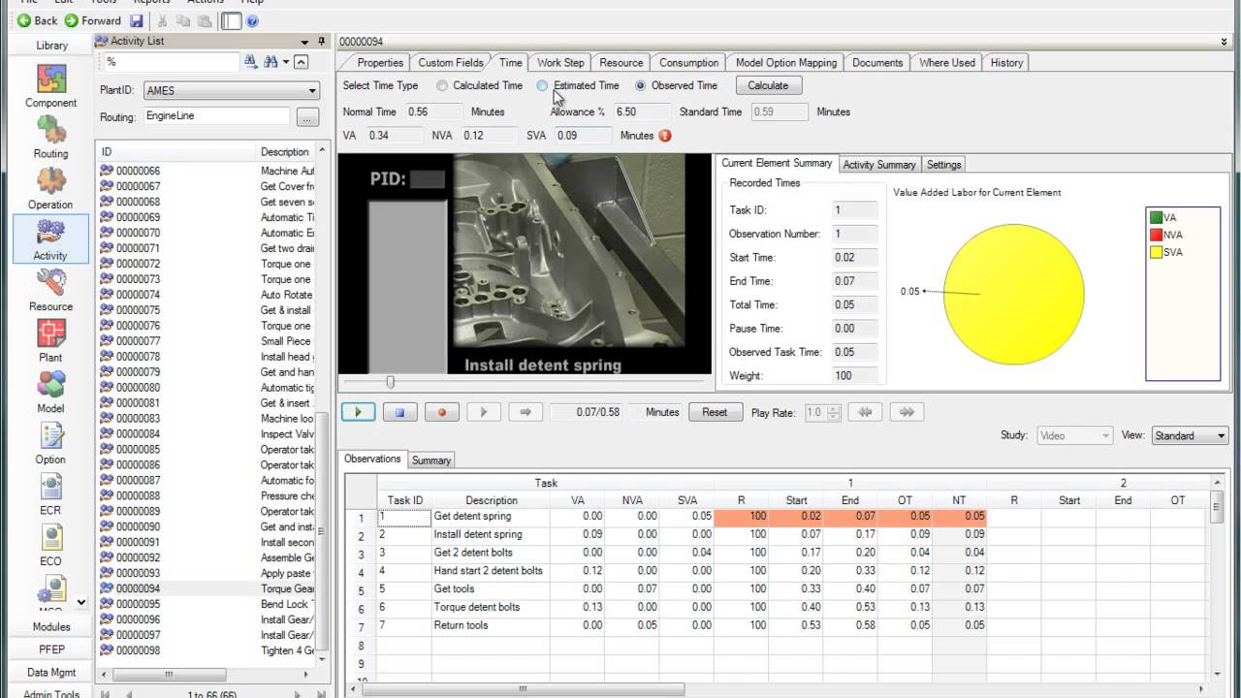Open the ECO library section
The image size is (1241, 698).
tap(50, 545)
